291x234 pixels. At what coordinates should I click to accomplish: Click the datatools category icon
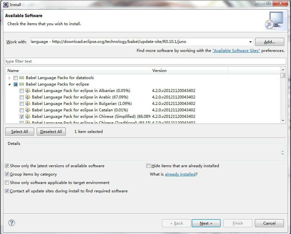pyautogui.click(x=22, y=78)
